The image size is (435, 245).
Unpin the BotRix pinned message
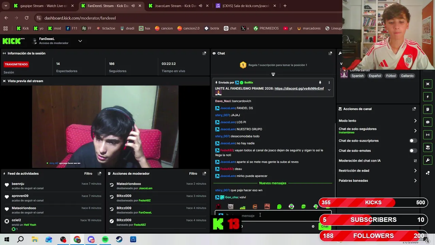[320, 83]
